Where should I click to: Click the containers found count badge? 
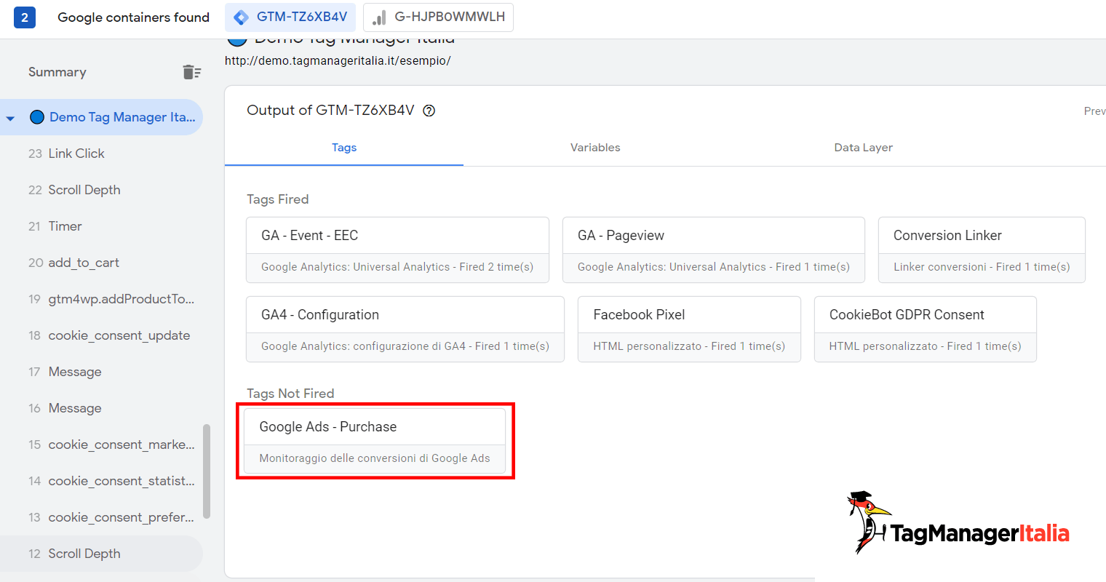pyautogui.click(x=25, y=17)
